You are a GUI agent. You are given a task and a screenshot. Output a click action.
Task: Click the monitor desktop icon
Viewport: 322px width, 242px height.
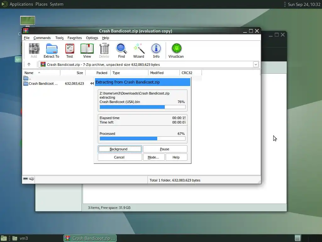28,21
